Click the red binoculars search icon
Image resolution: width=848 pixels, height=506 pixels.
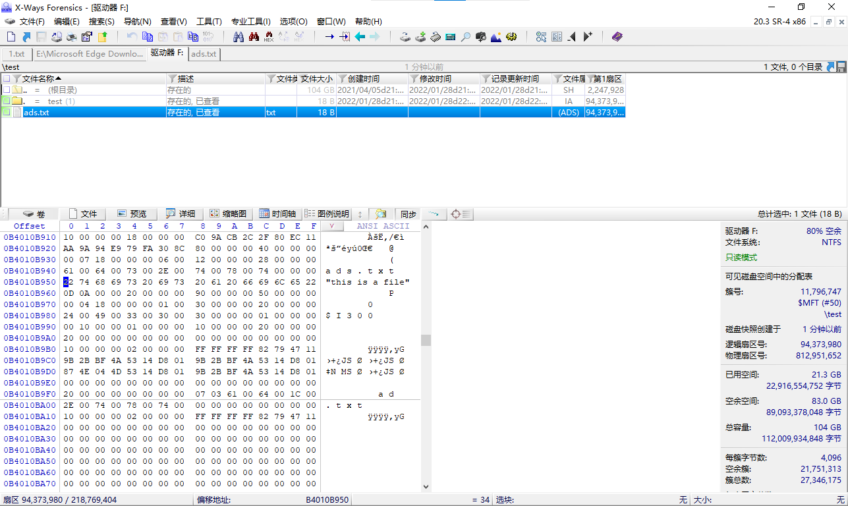tap(254, 37)
